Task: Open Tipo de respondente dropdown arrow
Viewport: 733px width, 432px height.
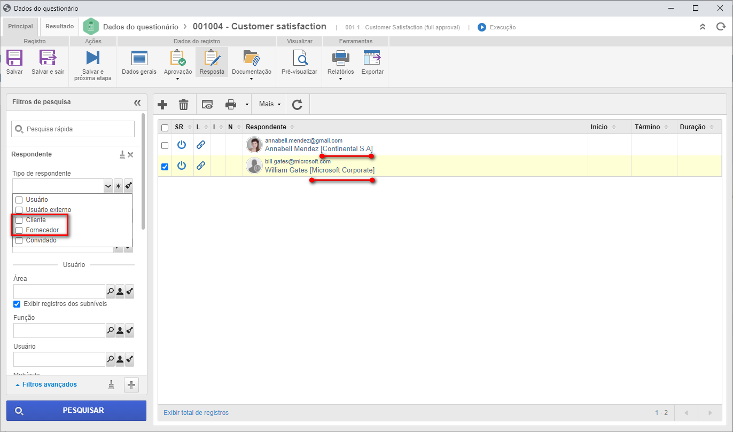Action: click(x=108, y=186)
